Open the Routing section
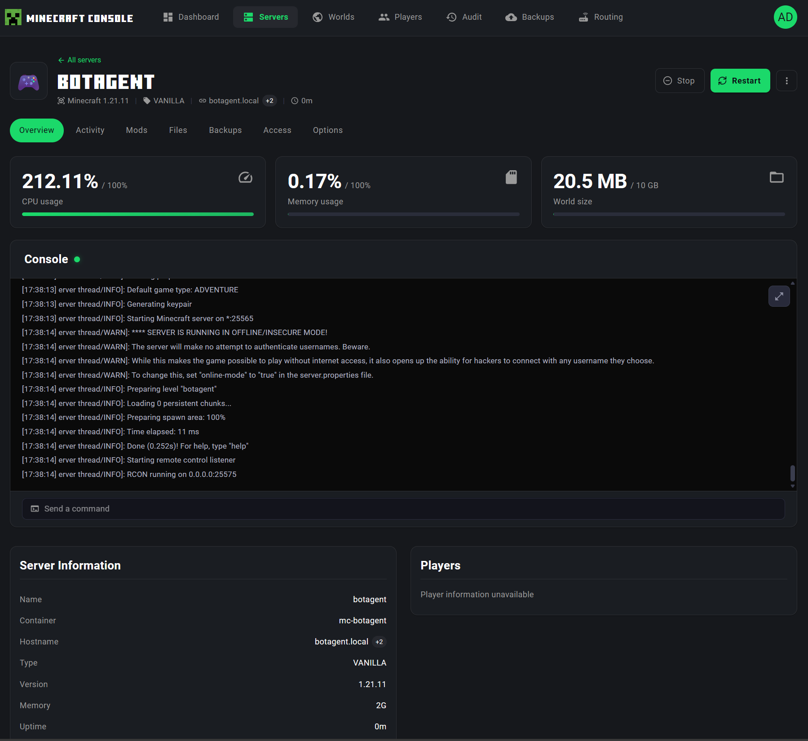808x741 pixels. (x=600, y=17)
